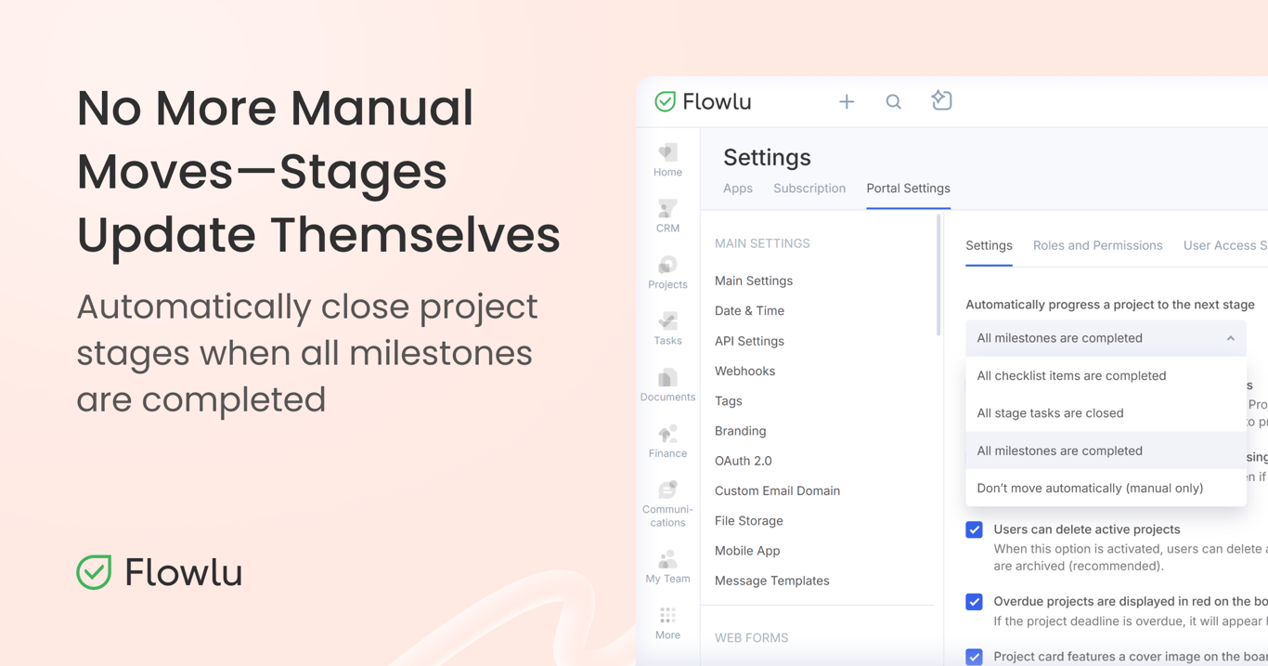This screenshot has height=666, width=1268.
Task: Go to Projects in the sidebar
Action: click(x=667, y=272)
